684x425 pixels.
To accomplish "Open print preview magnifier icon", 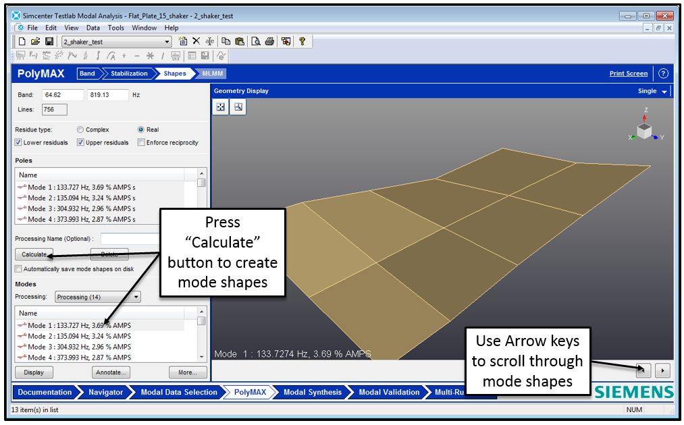I will [256, 41].
